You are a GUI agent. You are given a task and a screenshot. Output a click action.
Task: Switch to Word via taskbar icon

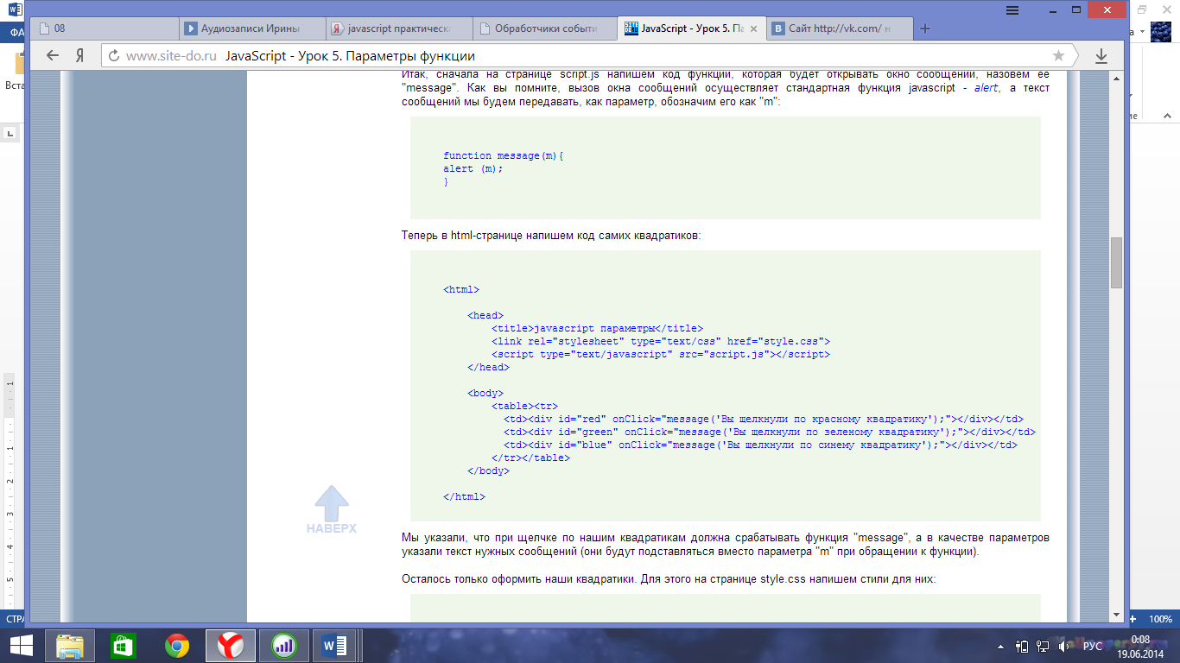(334, 645)
